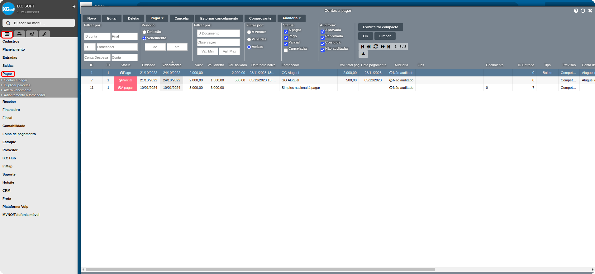Click Exibir filtro compacto button
This screenshot has width=595, height=274.
[380, 27]
